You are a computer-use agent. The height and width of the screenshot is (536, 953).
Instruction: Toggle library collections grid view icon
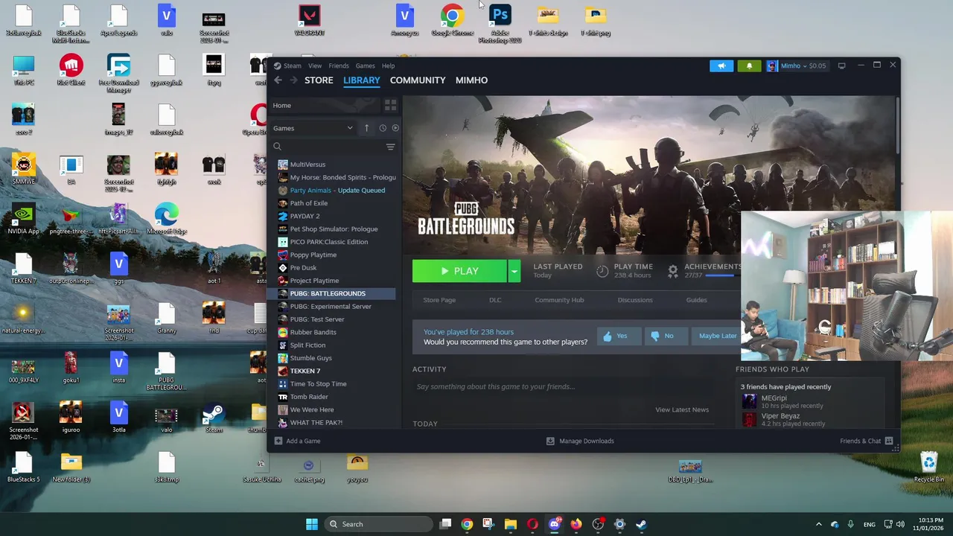point(390,105)
